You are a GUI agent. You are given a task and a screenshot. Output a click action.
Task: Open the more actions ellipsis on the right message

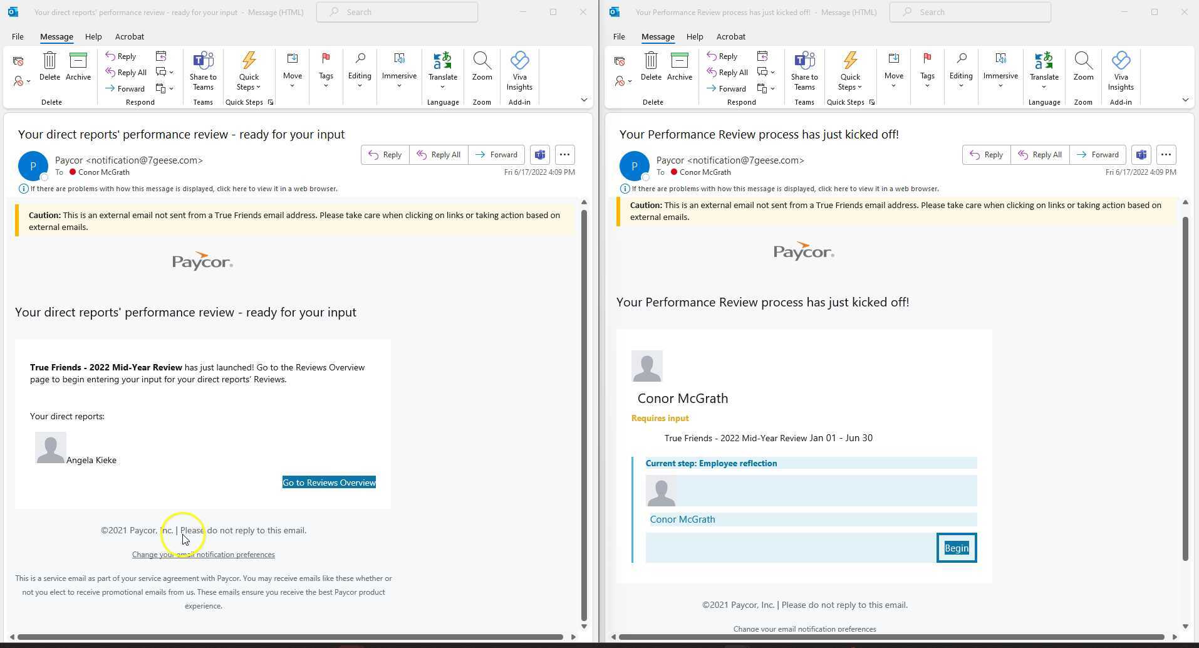coord(1165,154)
